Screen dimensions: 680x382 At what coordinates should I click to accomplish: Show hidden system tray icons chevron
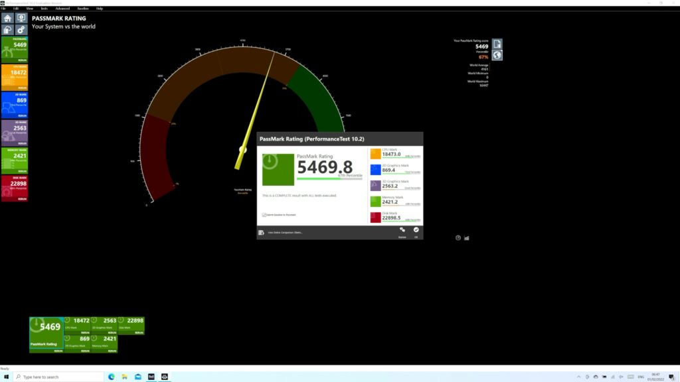(578, 377)
